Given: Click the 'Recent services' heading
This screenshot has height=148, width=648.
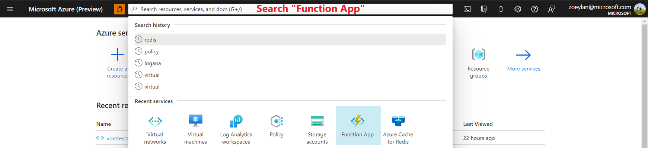Looking at the screenshot, I should [x=154, y=101].
